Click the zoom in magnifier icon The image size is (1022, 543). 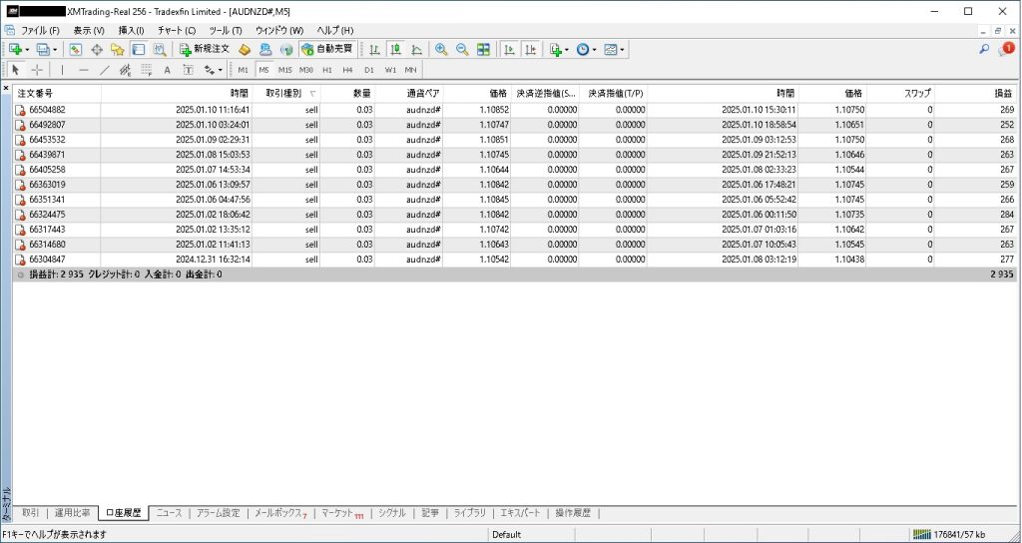440,49
